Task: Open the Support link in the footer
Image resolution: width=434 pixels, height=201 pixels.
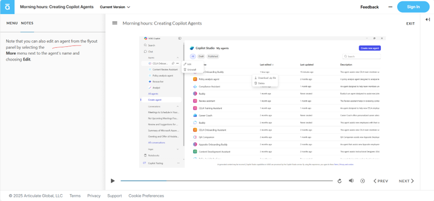Action: coord(115,196)
